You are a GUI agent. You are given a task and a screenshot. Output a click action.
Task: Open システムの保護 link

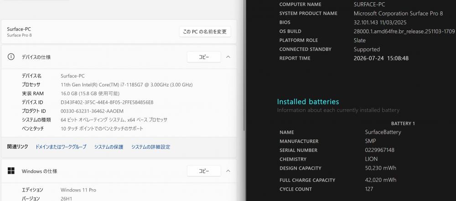click(x=109, y=147)
